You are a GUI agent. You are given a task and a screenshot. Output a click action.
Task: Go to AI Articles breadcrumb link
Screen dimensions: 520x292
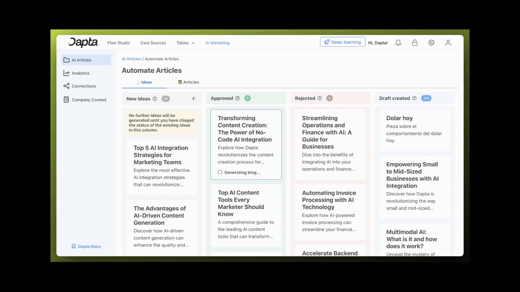pos(131,59)
